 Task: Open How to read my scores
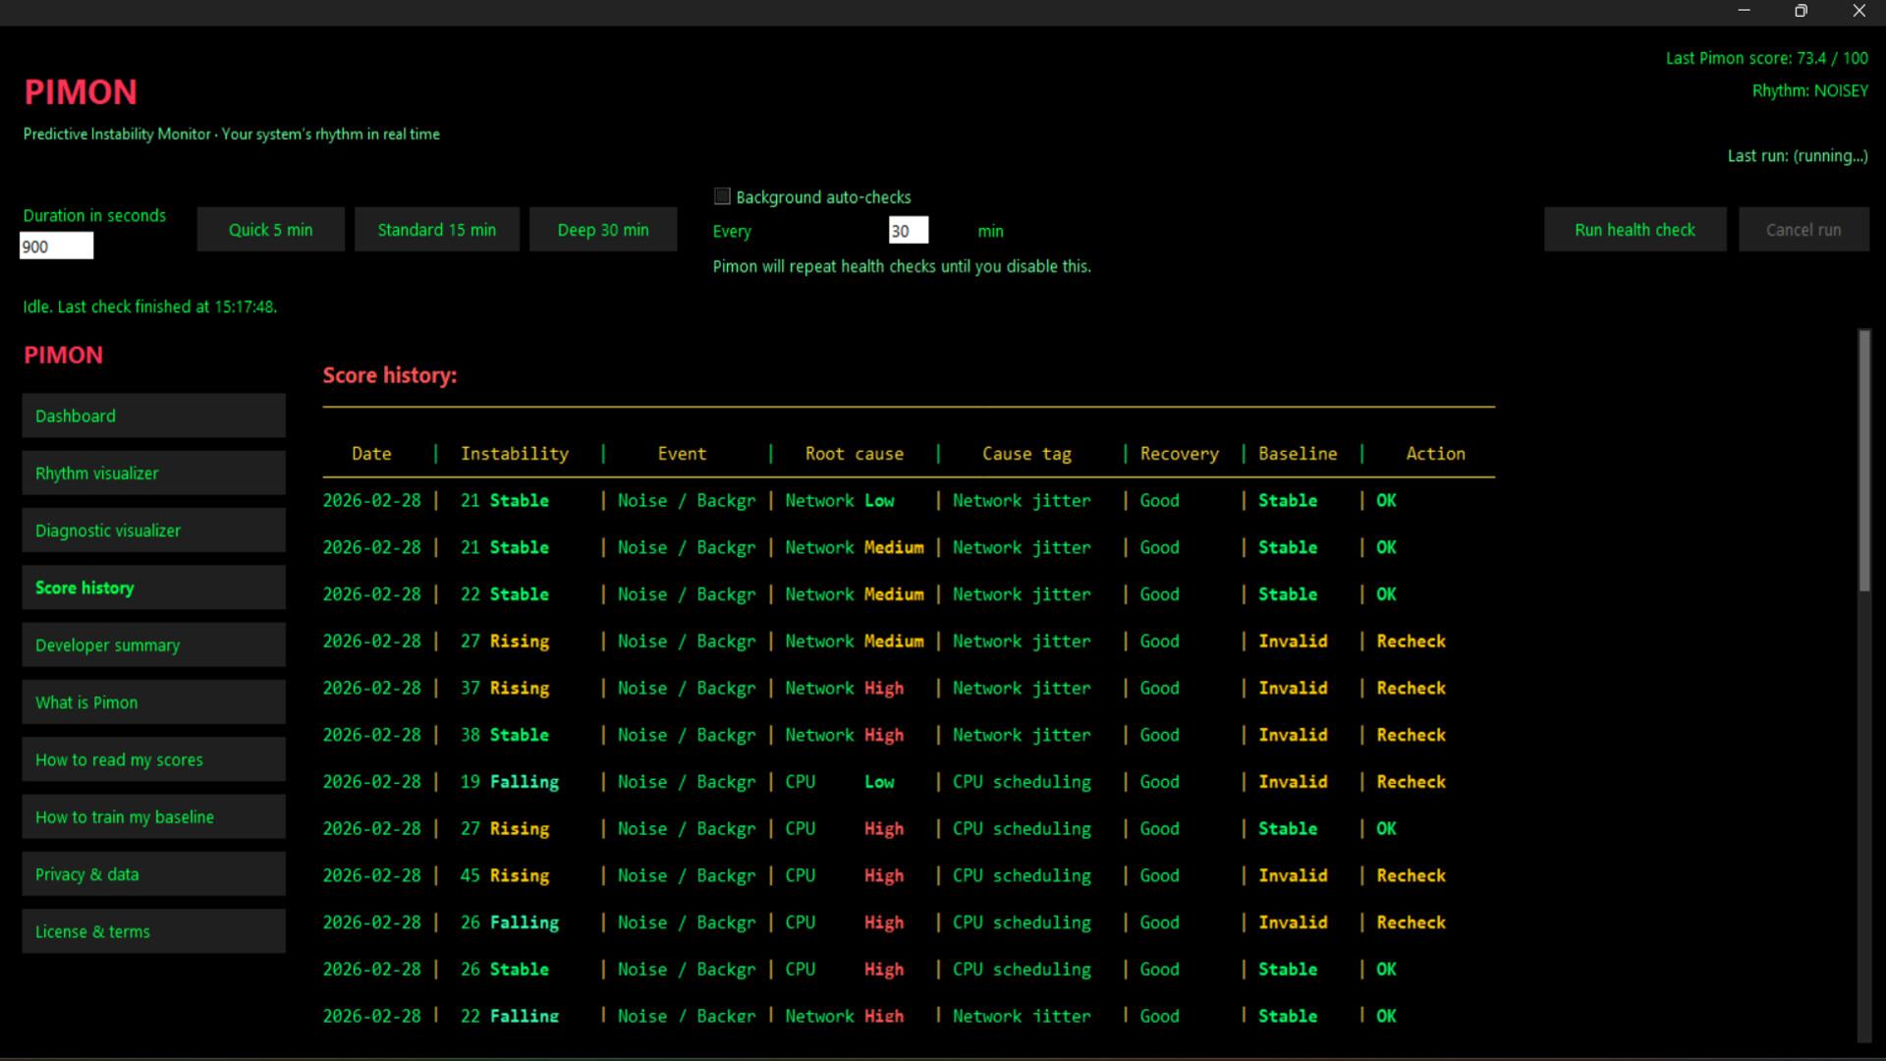(x=153, y=758)
